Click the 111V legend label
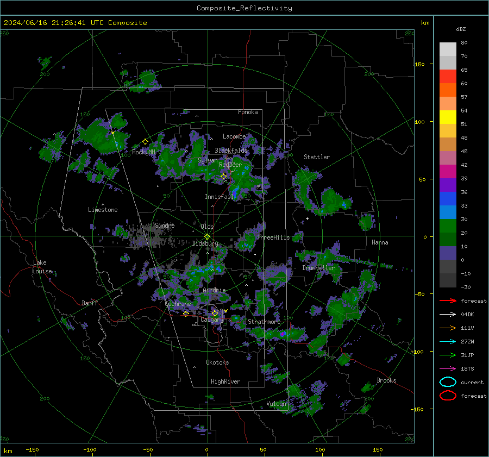 [467, 328]
